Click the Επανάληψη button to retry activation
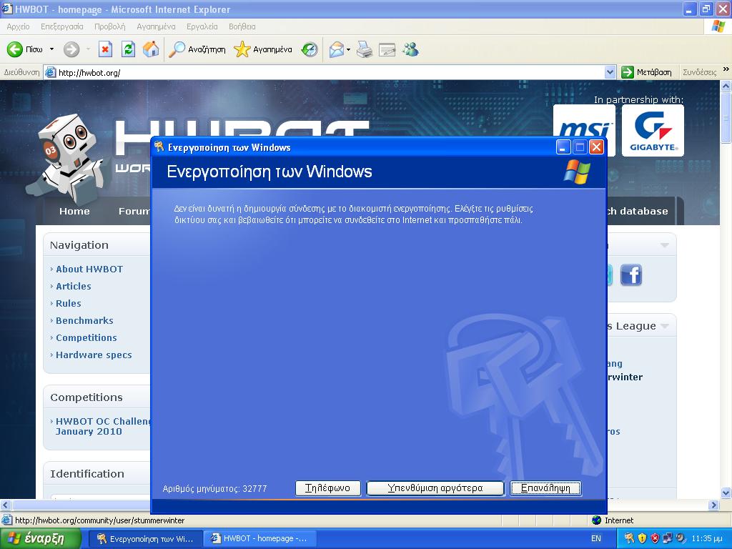The width and height of the screenshot is (732, 549). click(x=545, y=488)
